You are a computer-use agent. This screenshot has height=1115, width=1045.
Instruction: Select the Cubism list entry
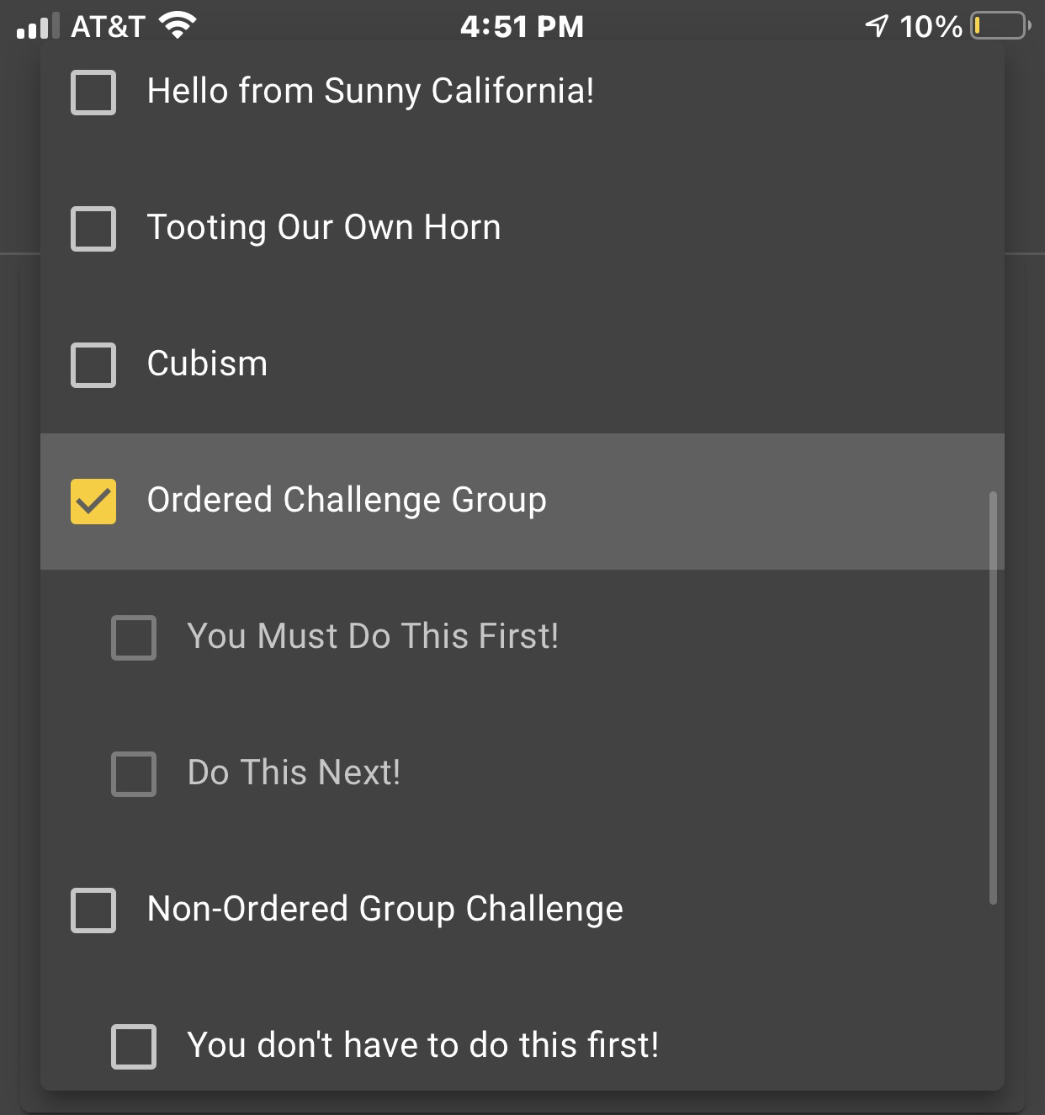(207, 364)
